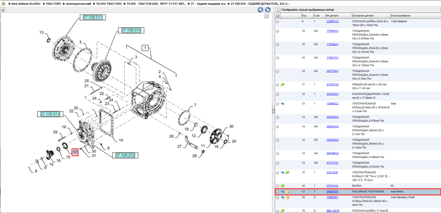
Task: Select callout 13 near the clutch assembly
Action: (x=41, y=32)
